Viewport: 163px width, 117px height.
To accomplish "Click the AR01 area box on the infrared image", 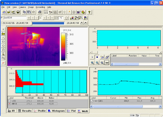I will (31, 40).
